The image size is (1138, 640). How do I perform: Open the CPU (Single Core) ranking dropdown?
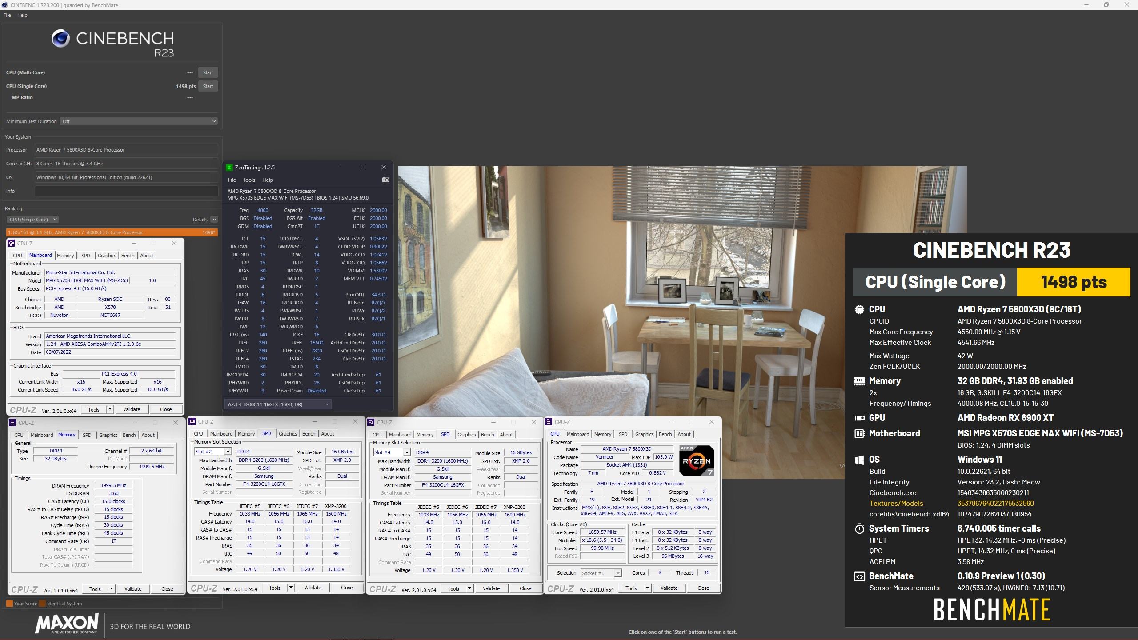32,220
